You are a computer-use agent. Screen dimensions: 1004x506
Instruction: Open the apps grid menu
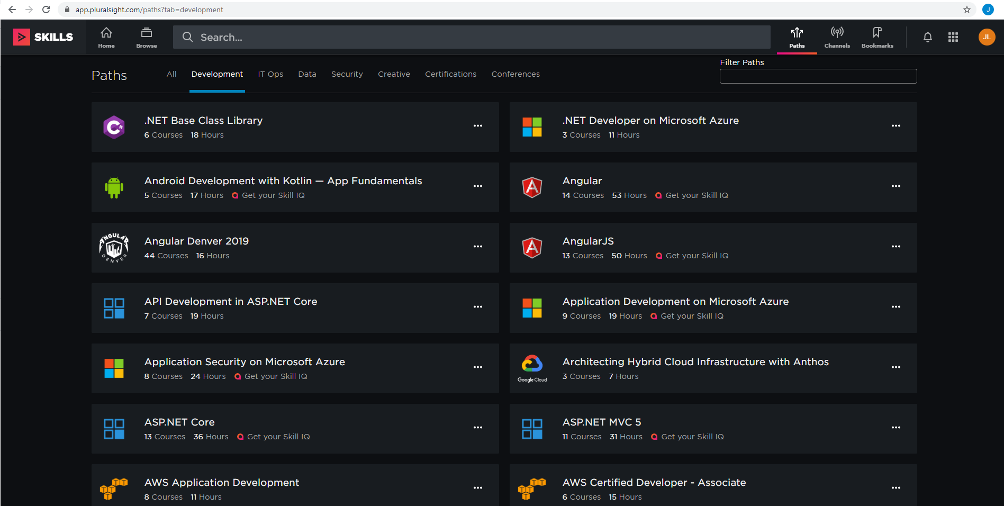pyautogui.click(x=953, y=37)
